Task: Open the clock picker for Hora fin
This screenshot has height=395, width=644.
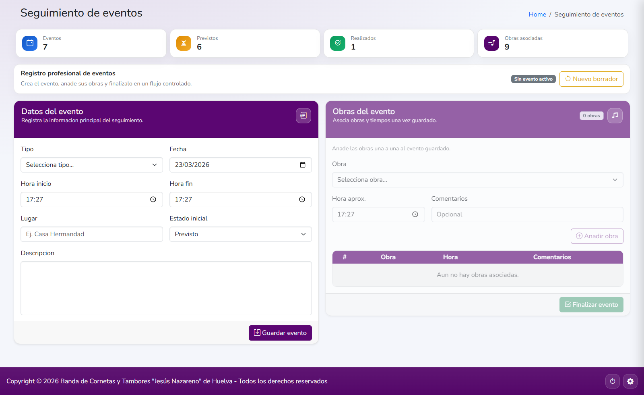Action: (302, 199)
